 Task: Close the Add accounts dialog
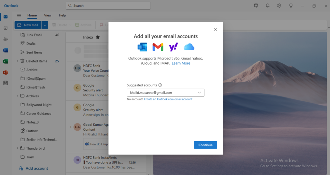click(x=215, y=29)
